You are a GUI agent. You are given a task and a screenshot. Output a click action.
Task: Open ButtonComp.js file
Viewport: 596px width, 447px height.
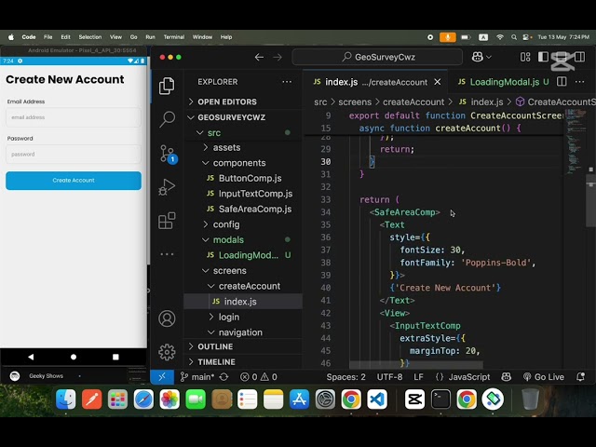243,178
